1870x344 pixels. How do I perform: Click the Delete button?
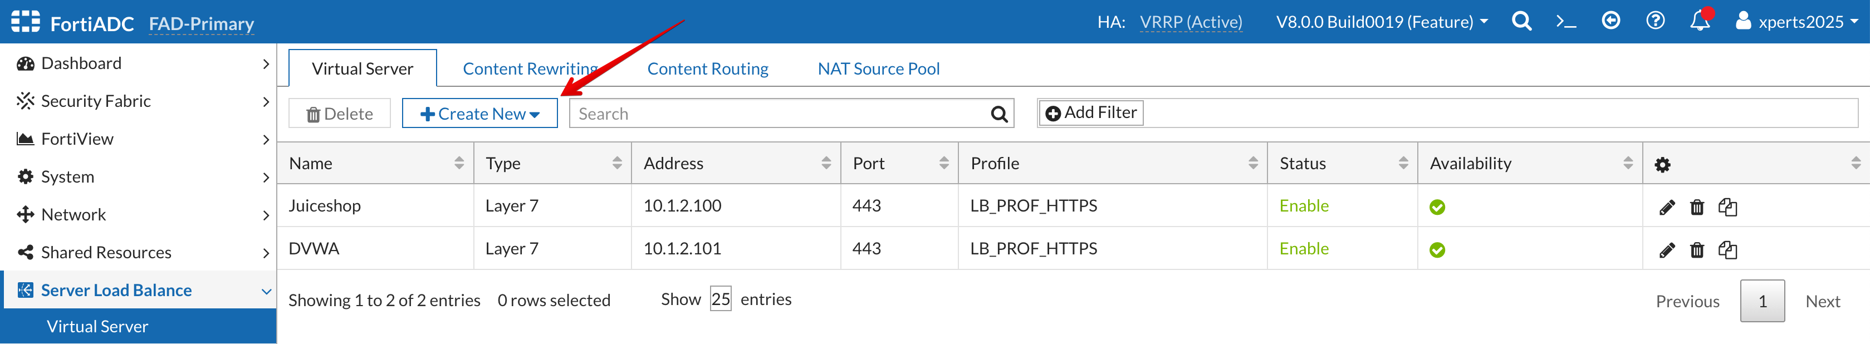[x=339, y=113]
